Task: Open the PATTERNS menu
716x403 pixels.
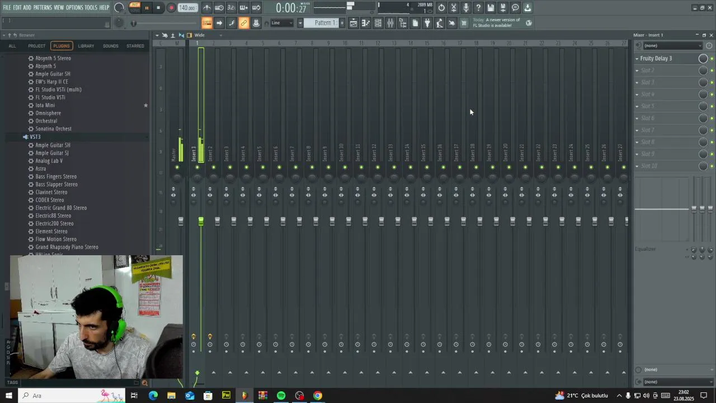Action: click(43, 7)
